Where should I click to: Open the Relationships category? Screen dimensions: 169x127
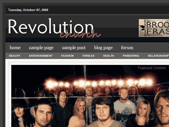pyautogui.click(x=158, y=56)
